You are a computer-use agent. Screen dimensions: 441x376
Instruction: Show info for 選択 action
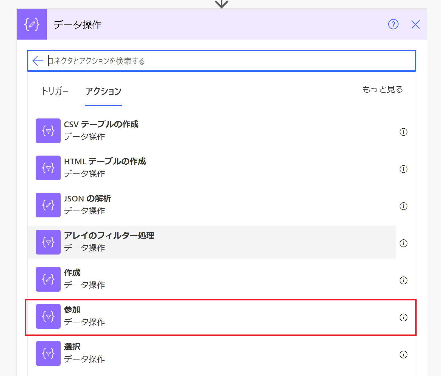[403, 355]
